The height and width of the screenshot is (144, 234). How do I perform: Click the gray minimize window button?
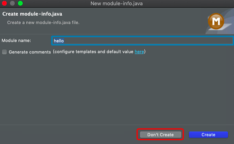(x=12, y=3)
